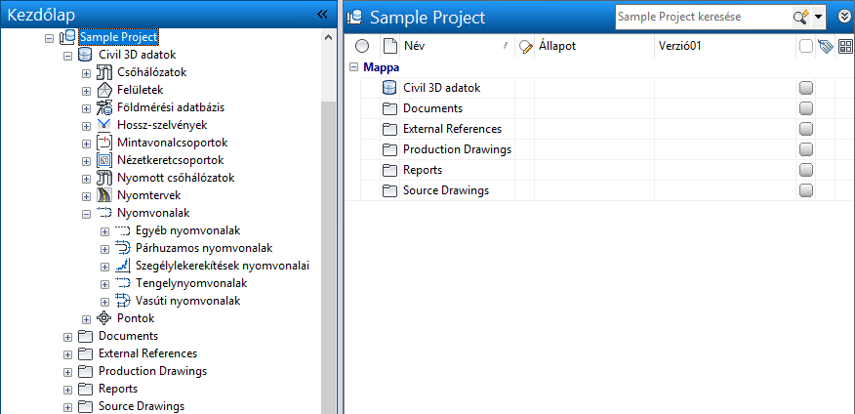The height and width of the screenshot is (414, 855).
Task: Click the Hossz-szelvények profile icon
Action: (105, 125)
